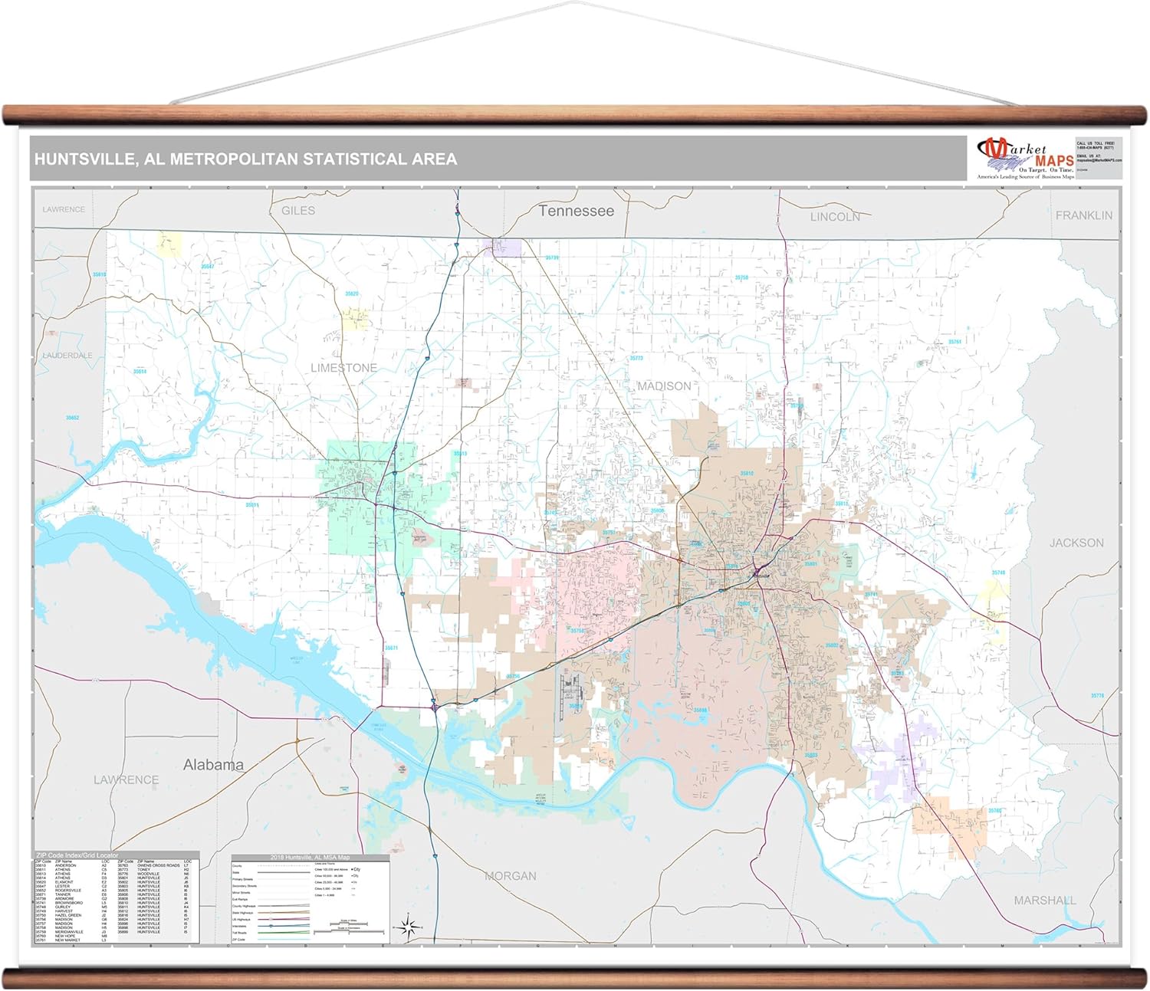Click the 2018 Huntsville MSA Map legend title
This screenshot has width=1150, height=991.
click(310, 857)
